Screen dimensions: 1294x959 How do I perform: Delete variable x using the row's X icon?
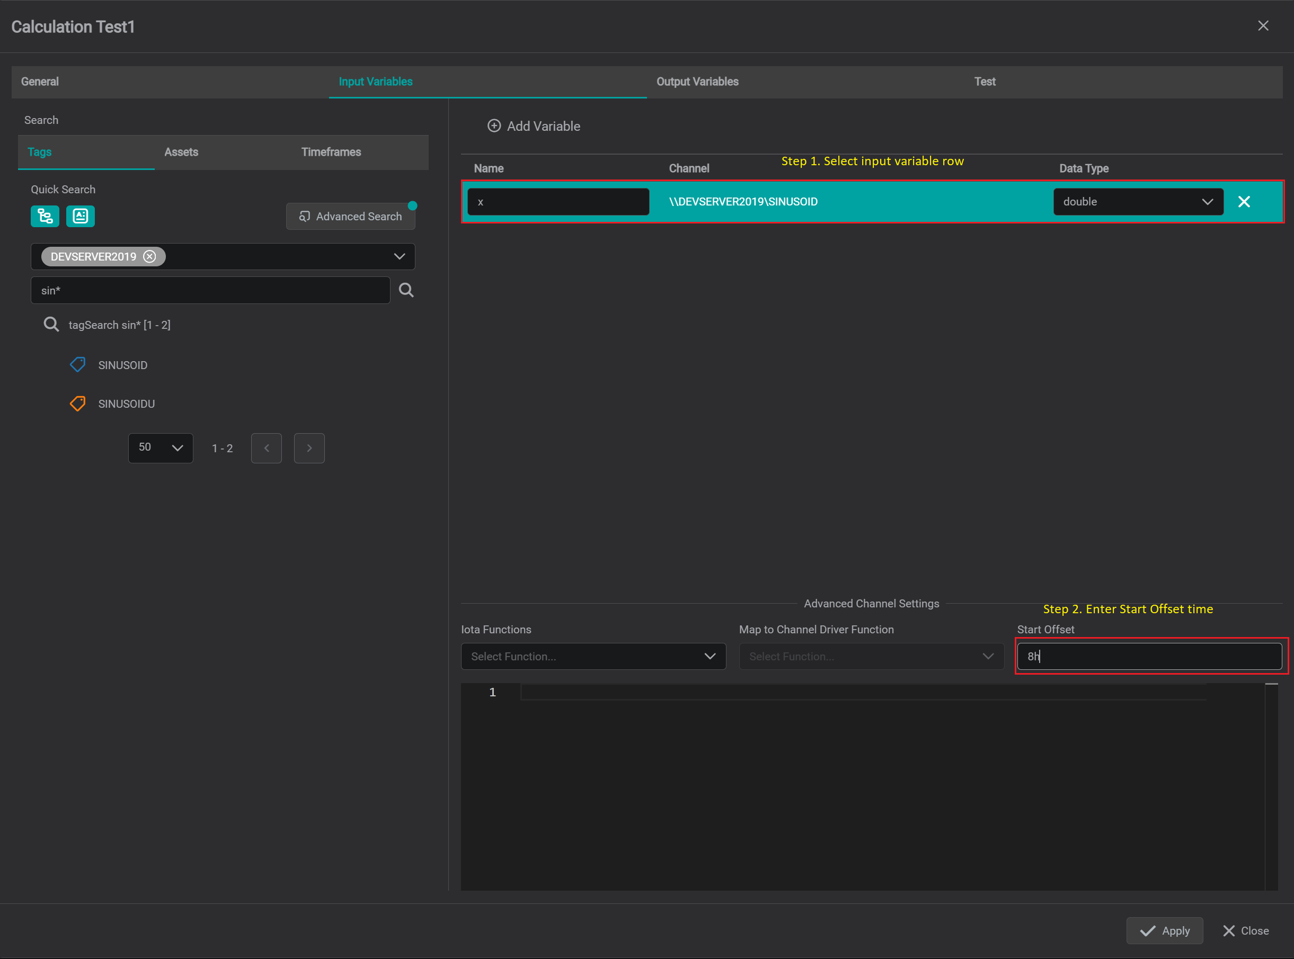(1244, 201)
